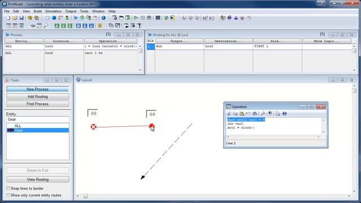The height and width of the screenshot is (203, 361).
Task: Click the Layout horizontal scrollbar thumb
Action: pyautogui.click(x=85, y=196)
